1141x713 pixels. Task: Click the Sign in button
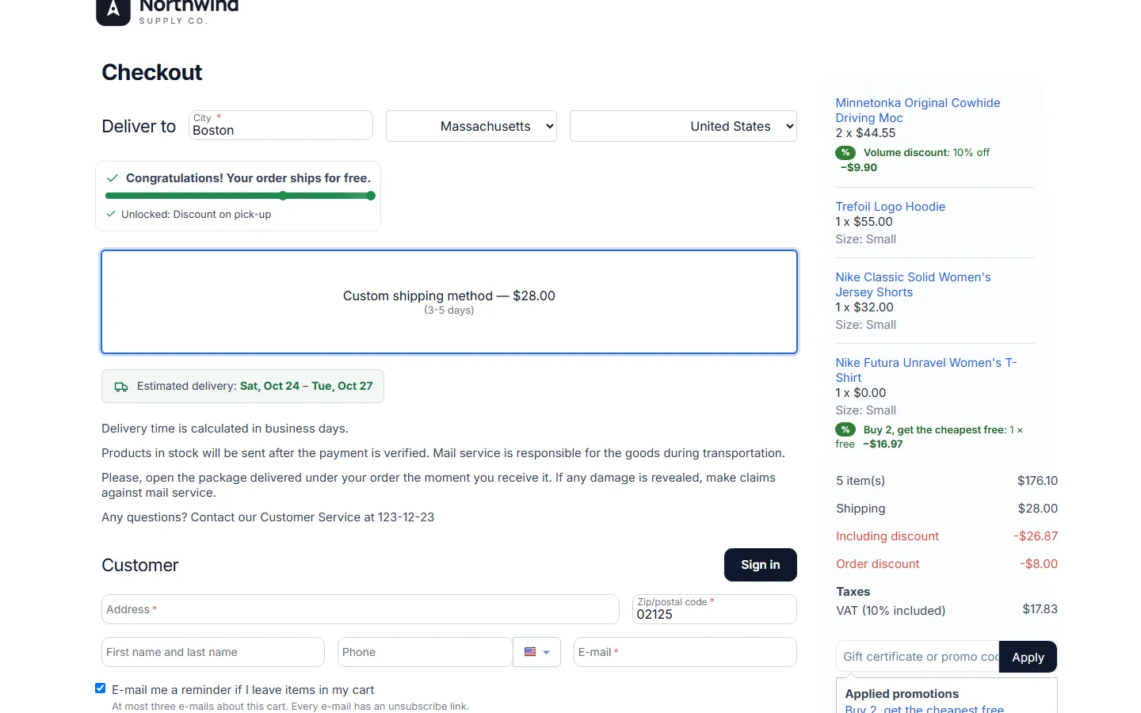[x=761, y=565]
